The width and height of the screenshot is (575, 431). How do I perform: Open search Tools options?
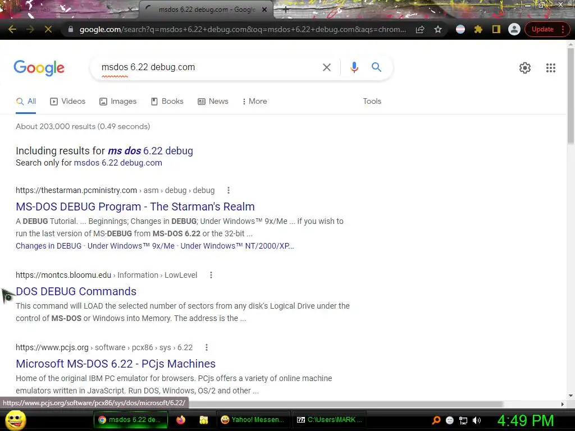click(x=372, y=102)
